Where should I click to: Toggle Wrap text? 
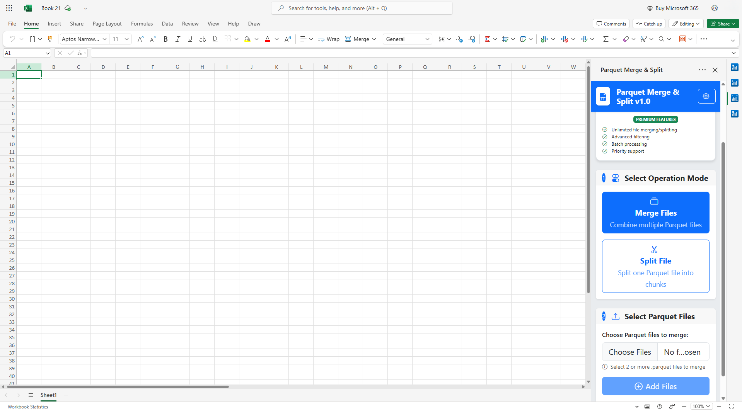[x=329, y=39]
